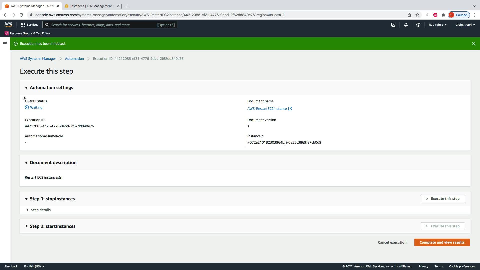Click the help question mark icon
The height and width of the screenshot is (270, 480).
[418, 25]
